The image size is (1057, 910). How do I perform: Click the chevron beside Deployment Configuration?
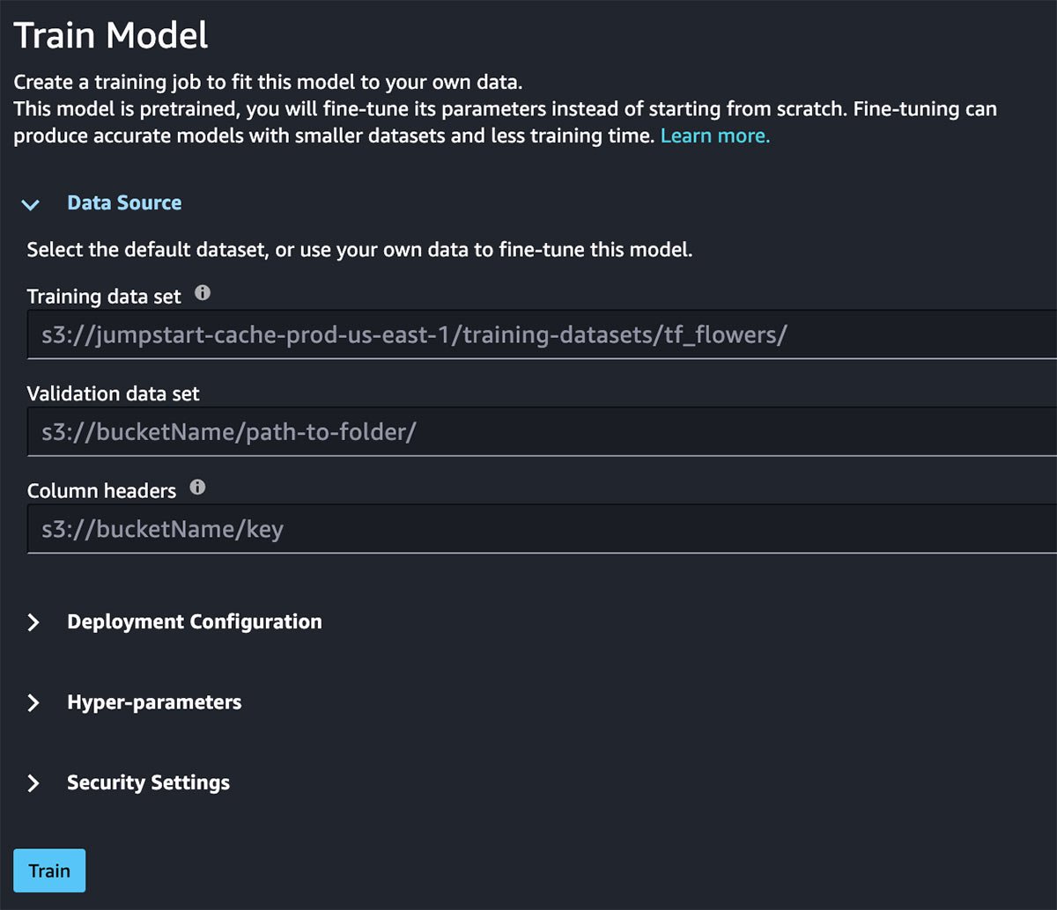tap(33, 622)
